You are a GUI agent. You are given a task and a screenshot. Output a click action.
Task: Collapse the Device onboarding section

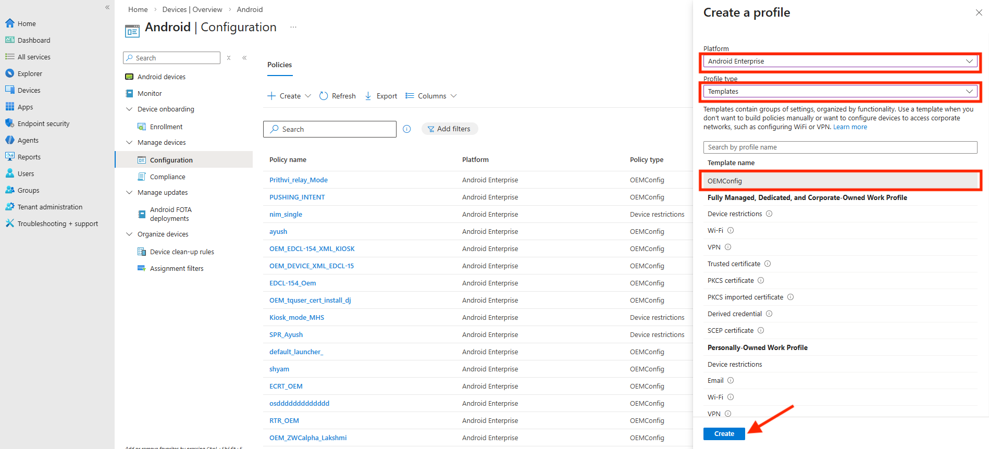(130, 109)
